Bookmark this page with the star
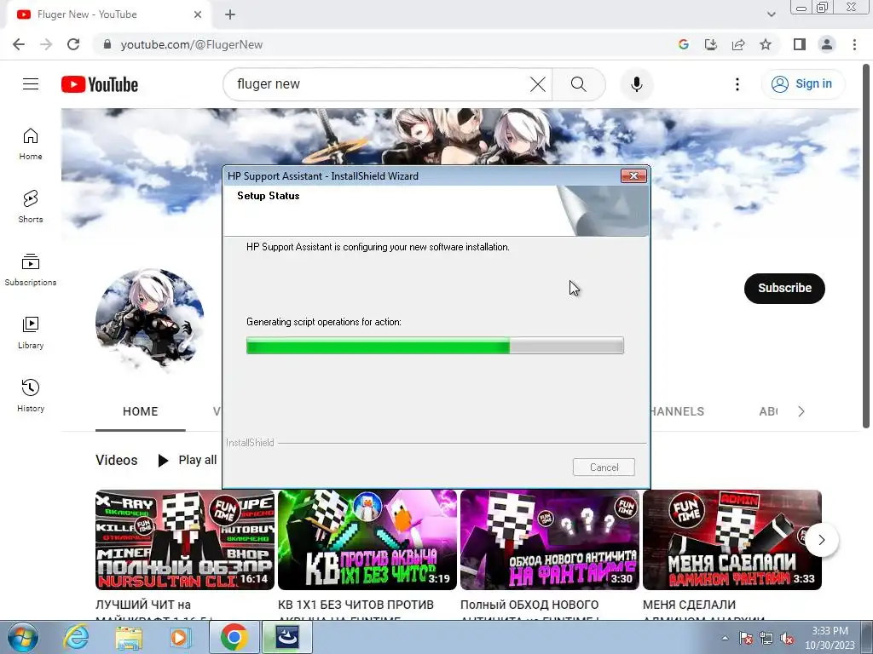 pyautogui.click(x=766, y=44)
